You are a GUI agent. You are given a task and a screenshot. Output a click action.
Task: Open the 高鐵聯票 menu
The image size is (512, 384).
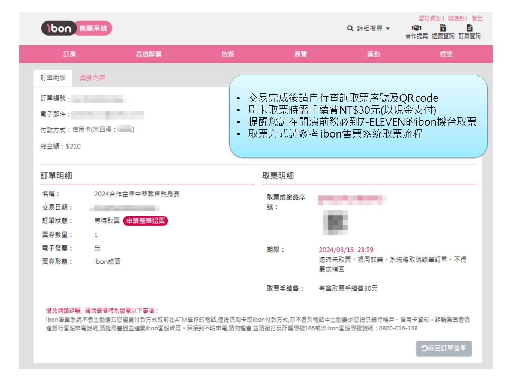click(x=149, y=54)
